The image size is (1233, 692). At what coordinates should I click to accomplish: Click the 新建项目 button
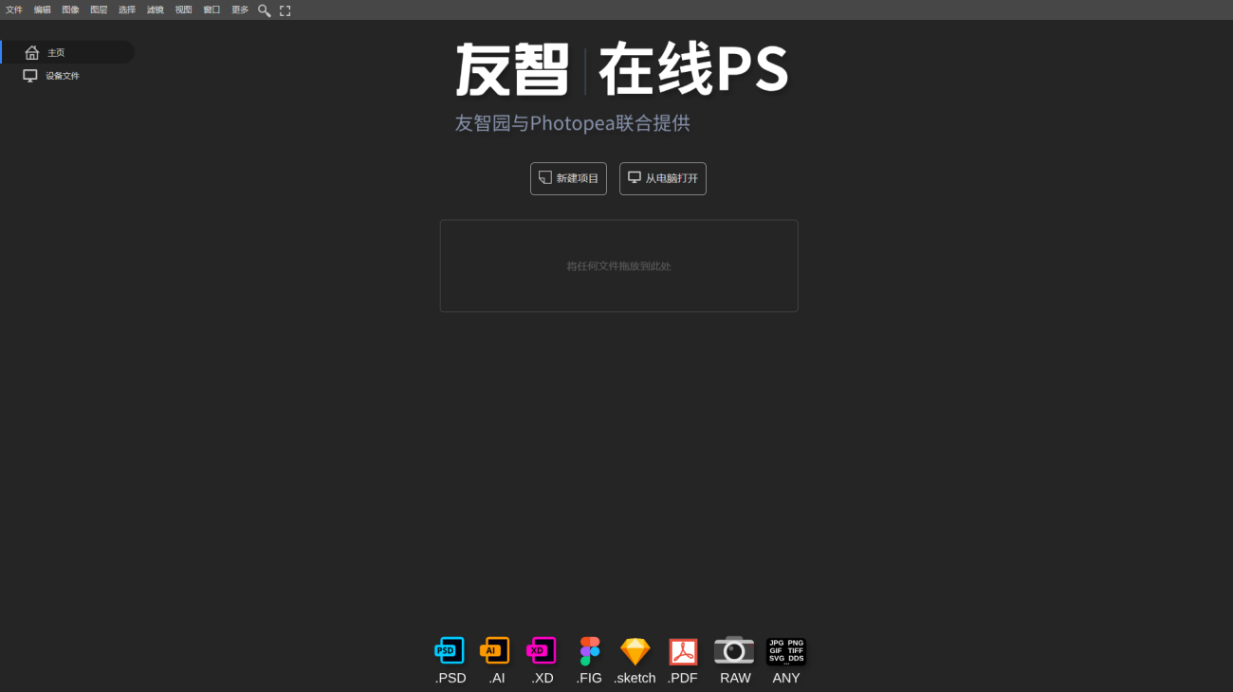(x=568, y=178)
